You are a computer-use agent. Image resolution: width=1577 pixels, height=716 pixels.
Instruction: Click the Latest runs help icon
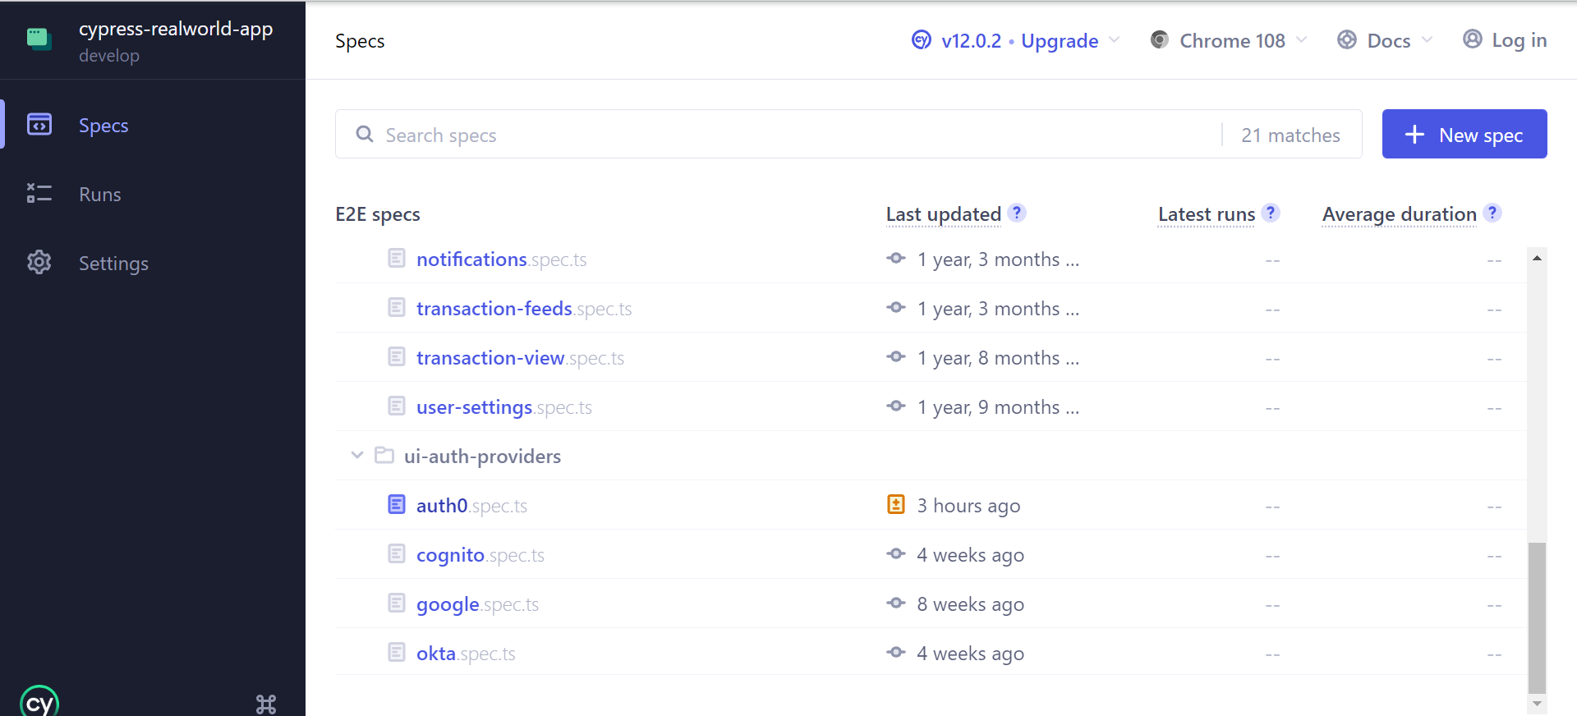pyautogui.click(x=1271, y=213)
